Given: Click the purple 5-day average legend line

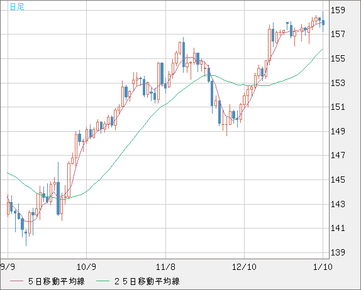Looking at the screenshot, I should point(16,281).
